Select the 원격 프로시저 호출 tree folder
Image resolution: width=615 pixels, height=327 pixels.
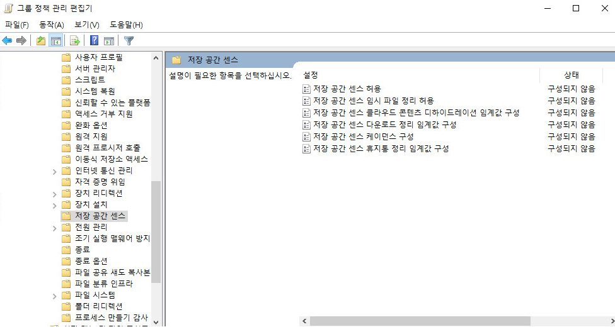click(x=108, y=148)
